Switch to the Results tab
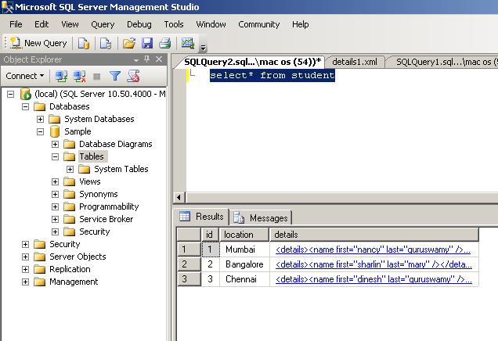 [202, 217]
